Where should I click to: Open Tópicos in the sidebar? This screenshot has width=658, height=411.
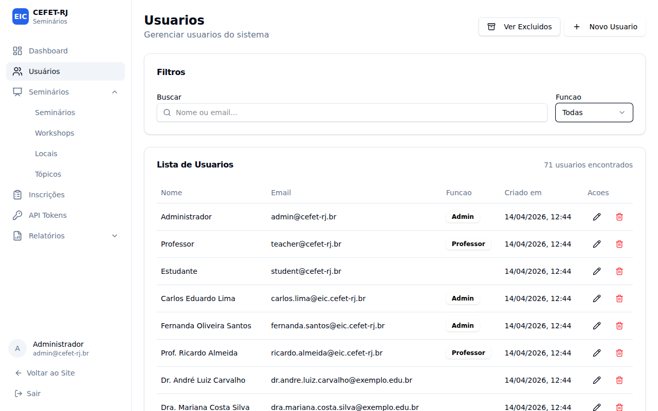(48, 174)
